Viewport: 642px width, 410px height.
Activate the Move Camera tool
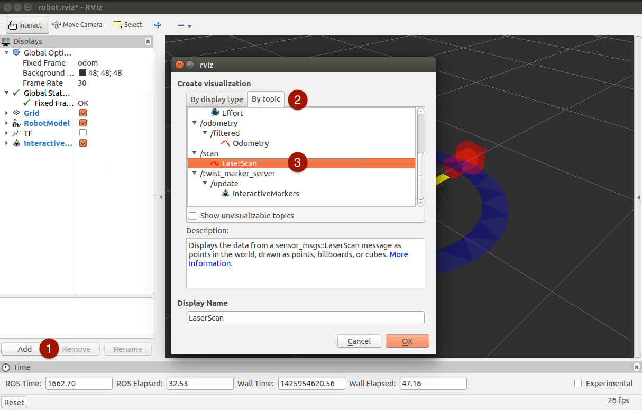[x=77, y=25]
